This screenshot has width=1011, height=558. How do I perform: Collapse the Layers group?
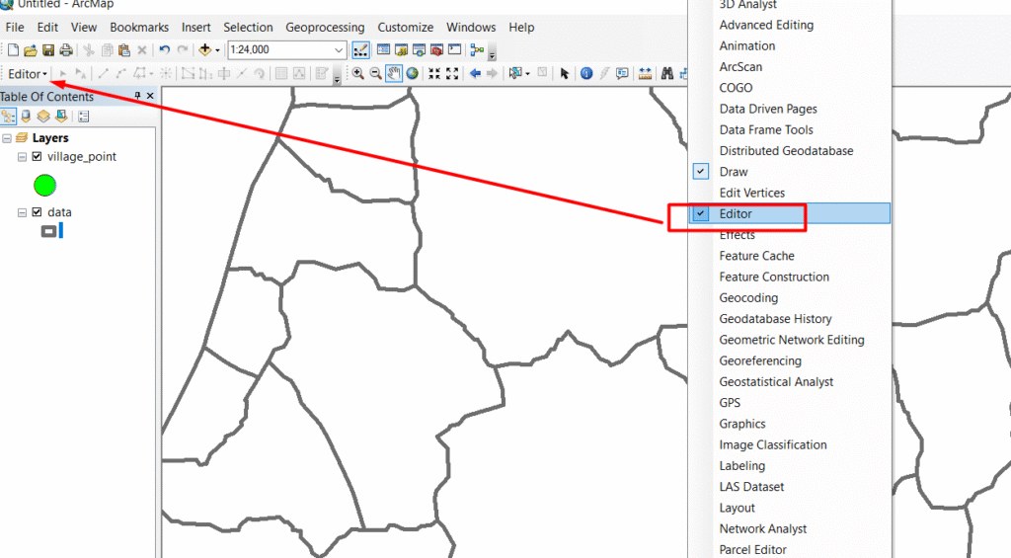(x=7, y=138)
